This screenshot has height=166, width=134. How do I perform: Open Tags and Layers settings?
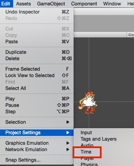[99, 139]
